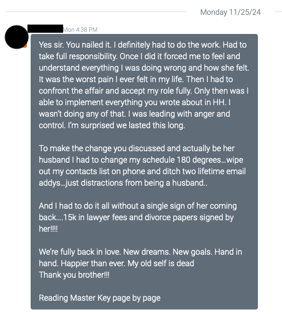The image size is (282, 321).
Task: Click the text 'her!!!!' ending third paragraph
Action: (48, 229)
